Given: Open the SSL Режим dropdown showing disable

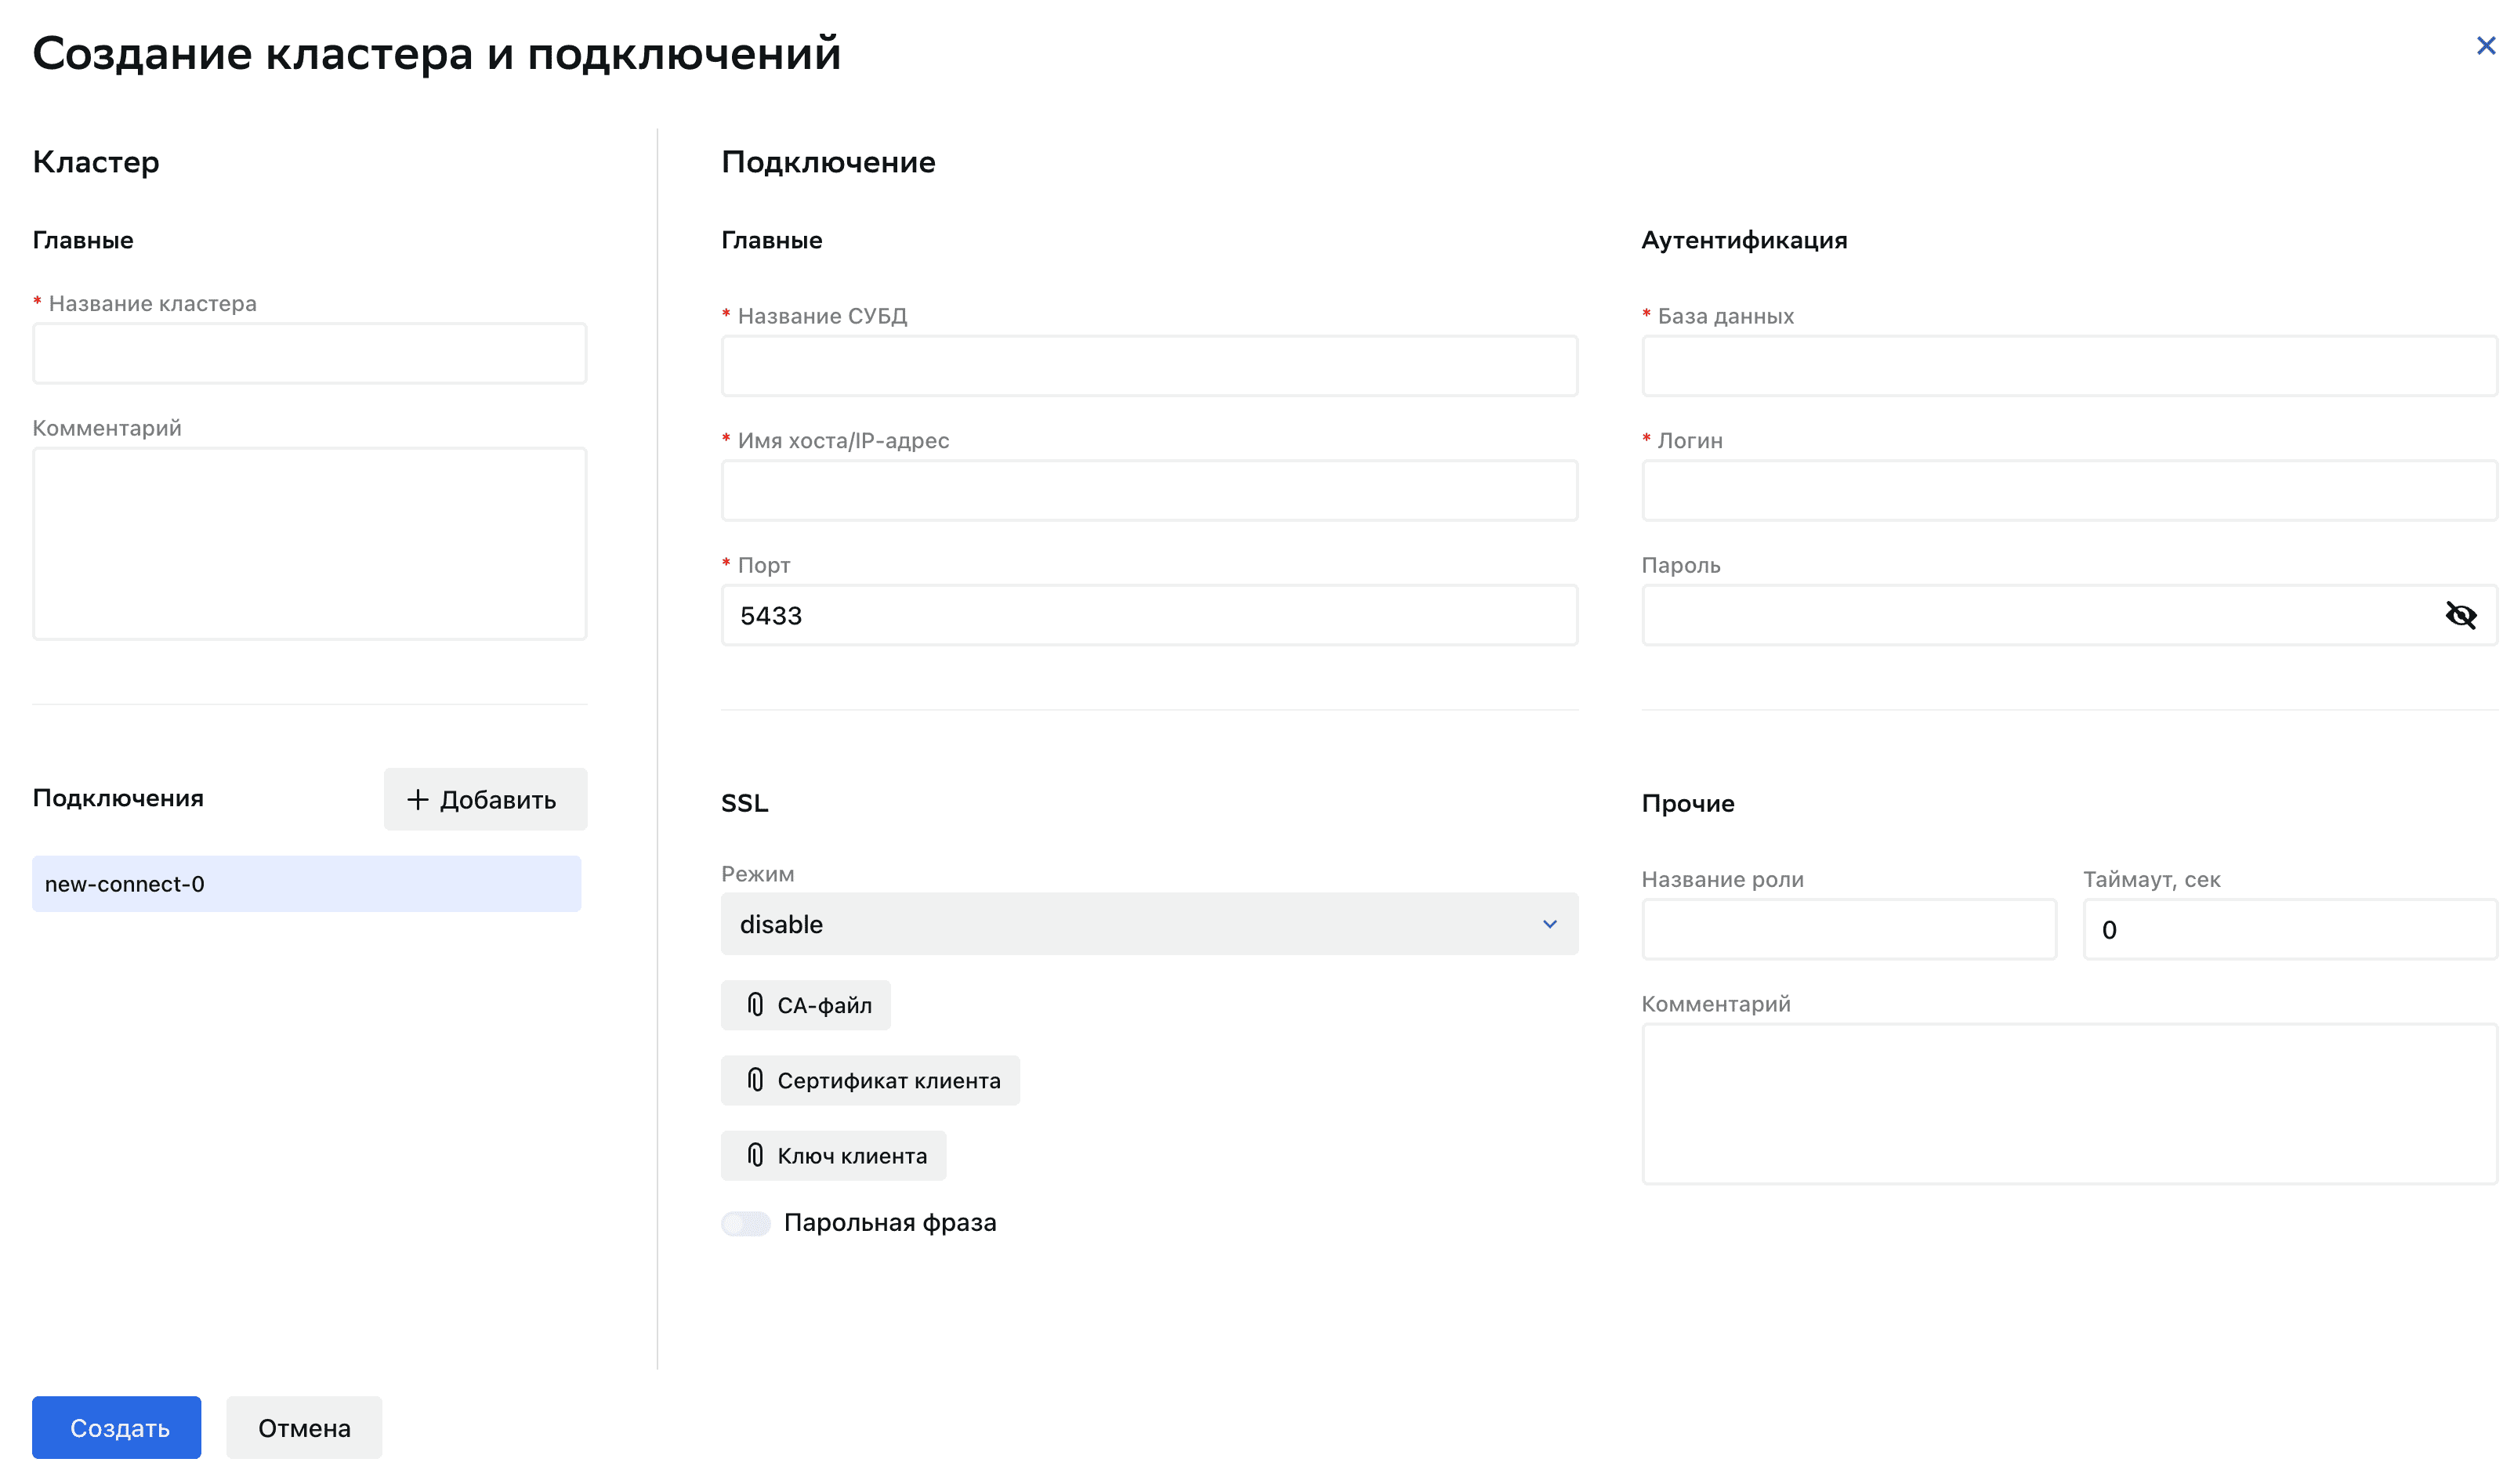Looking at the screenshot, I should (1148, 923).
